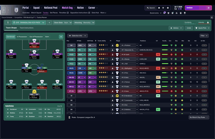Open the Career menu

[x=93, y=8]
